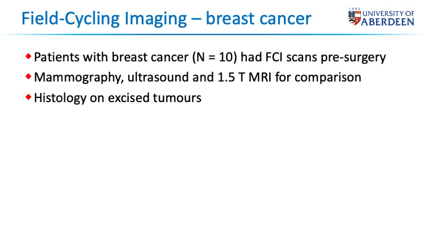The image size is (423, 238).
Task: Select the text (N = 10)
Action: tap(214, 57)
